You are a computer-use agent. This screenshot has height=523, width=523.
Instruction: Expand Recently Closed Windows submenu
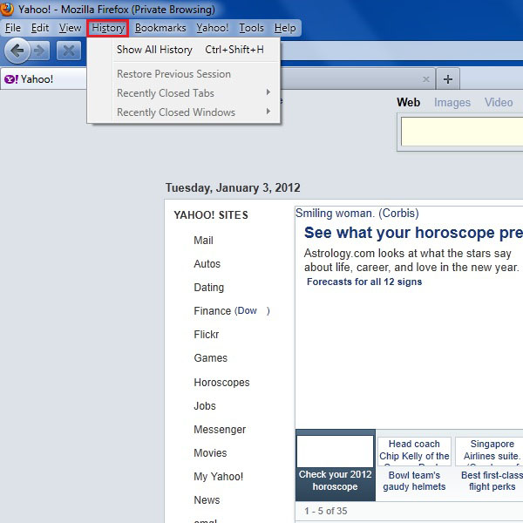point(196,112)
